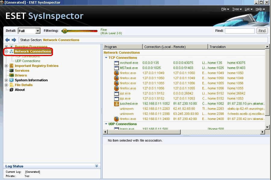Click the list vertical scroll up arrow
This screenshot has width=271, height=180.
click(267, 46)
